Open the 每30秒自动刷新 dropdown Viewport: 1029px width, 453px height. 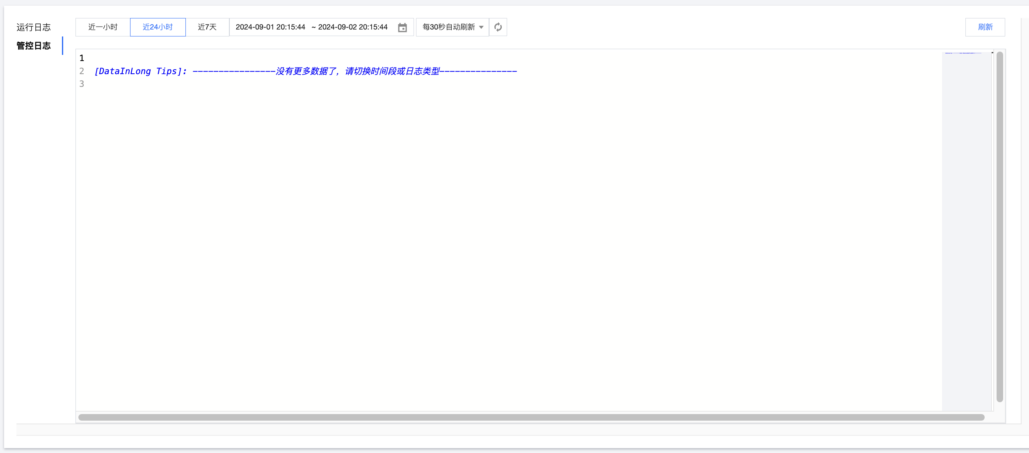pos(448,27)
